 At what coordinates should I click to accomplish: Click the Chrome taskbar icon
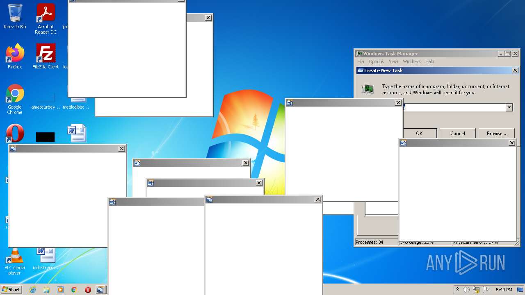click(74, 290)
